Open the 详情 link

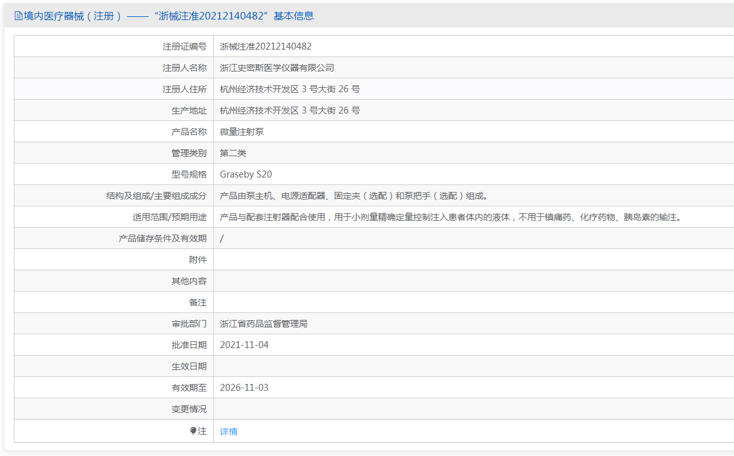point(228,432)
